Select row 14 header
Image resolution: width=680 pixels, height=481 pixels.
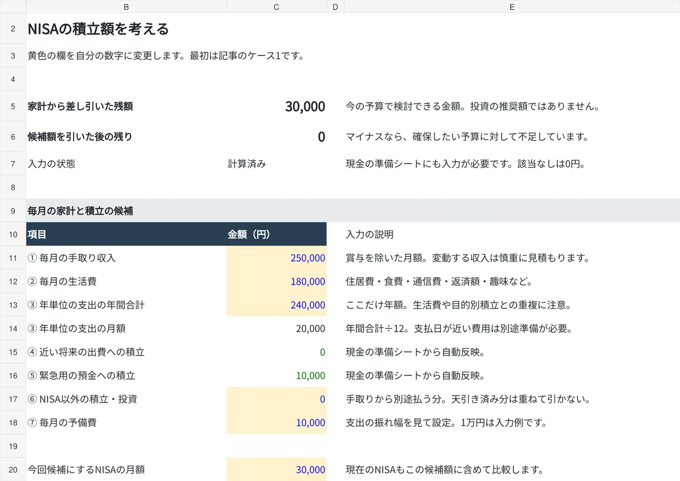[x=13, y=328]
